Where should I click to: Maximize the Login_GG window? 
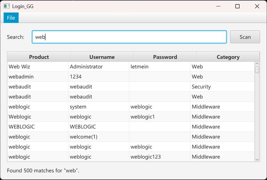[237, 6]
